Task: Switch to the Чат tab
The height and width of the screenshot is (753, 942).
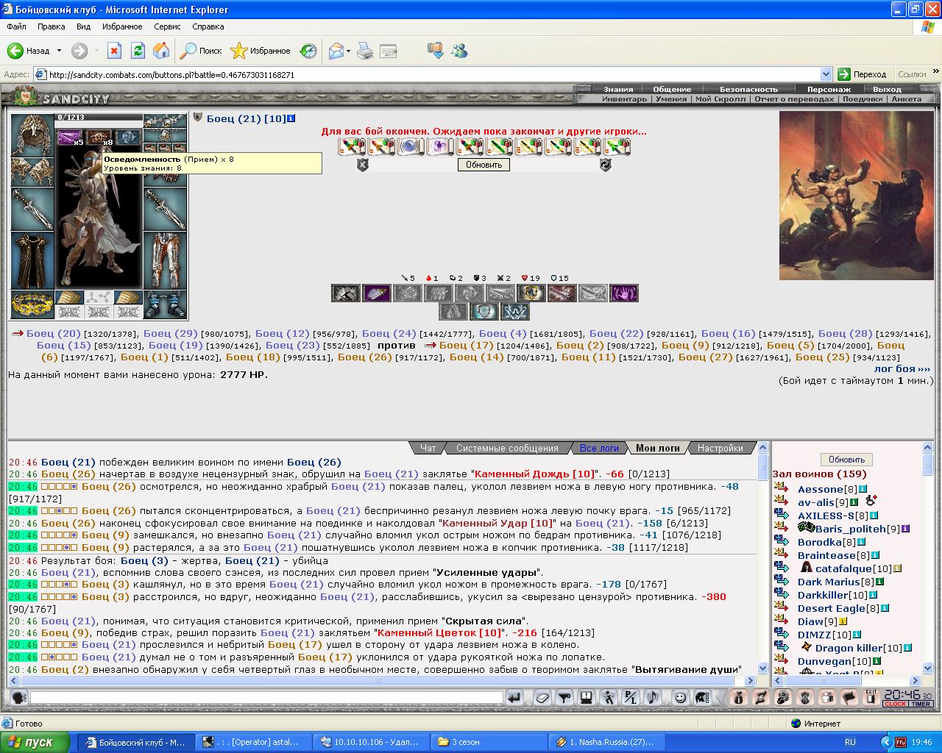Action: [428, 448]
